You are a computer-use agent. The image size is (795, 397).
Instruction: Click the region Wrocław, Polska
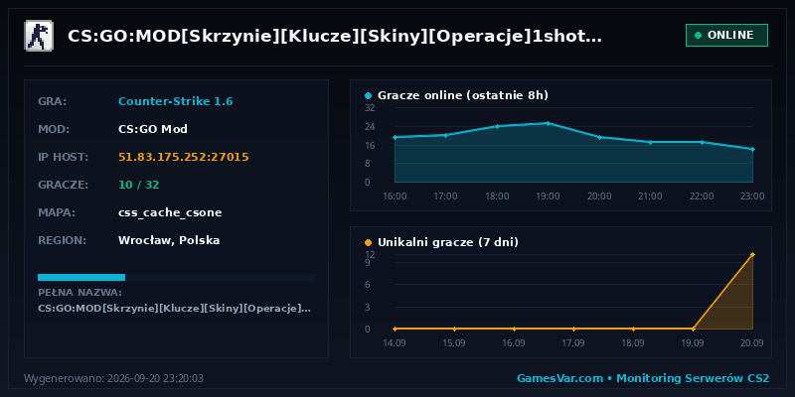[169, 240]
